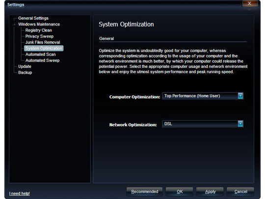
Task: Open the Network Optimization dropdown arrow
Action: [240, 124]
